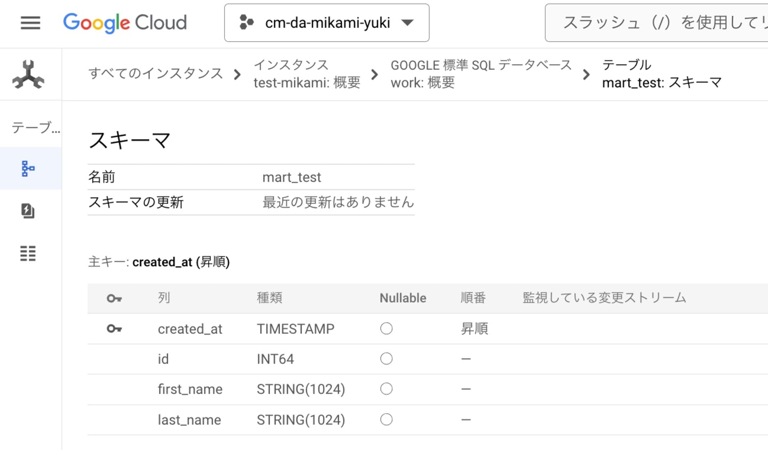Click Nullable circle for first_name row
Screen dimensions: 768x450
click(386, 389)
